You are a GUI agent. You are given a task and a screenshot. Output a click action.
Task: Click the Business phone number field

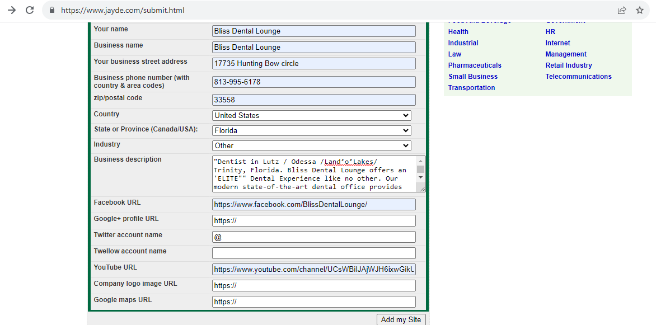(x=314, y=82)
